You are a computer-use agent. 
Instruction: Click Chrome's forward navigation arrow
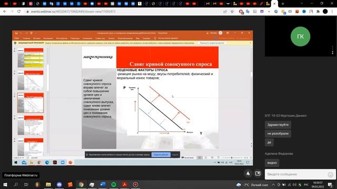tap(12, 12)
